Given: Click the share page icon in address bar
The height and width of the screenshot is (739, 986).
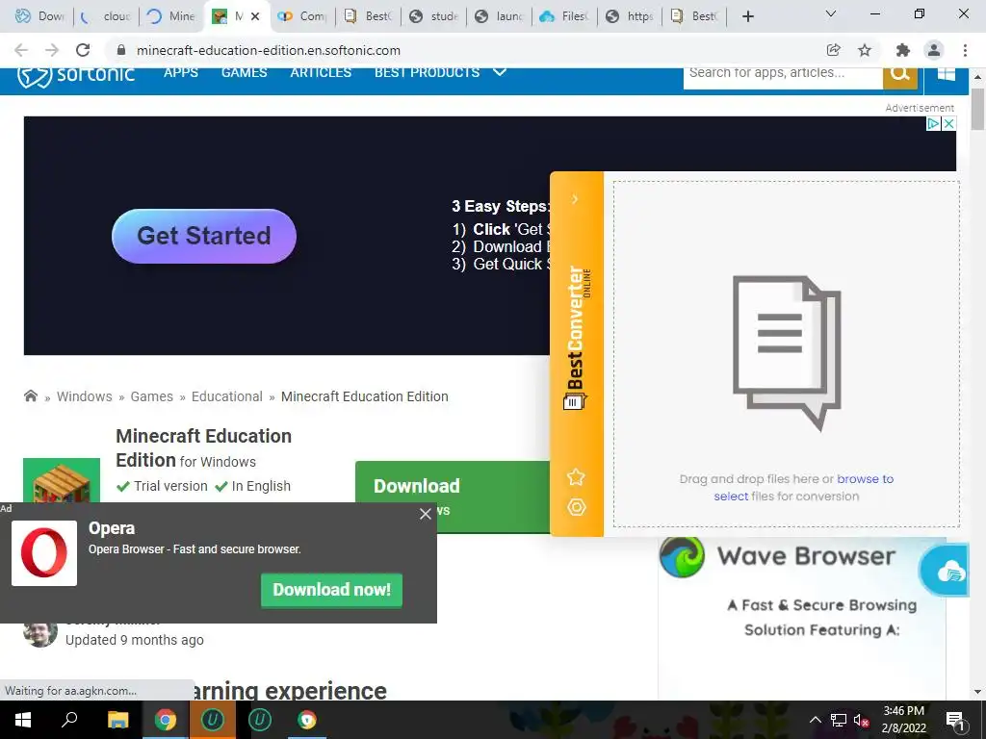Looking at the screenshot, I should [833, 50].
